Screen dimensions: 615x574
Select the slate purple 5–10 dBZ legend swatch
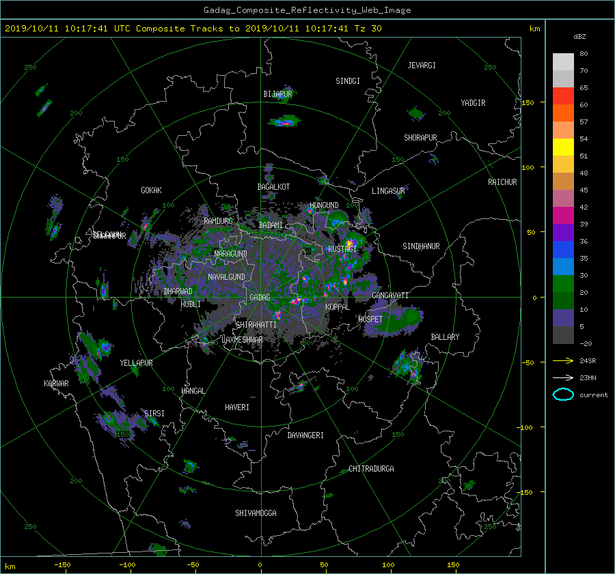(x=563, y=318)
